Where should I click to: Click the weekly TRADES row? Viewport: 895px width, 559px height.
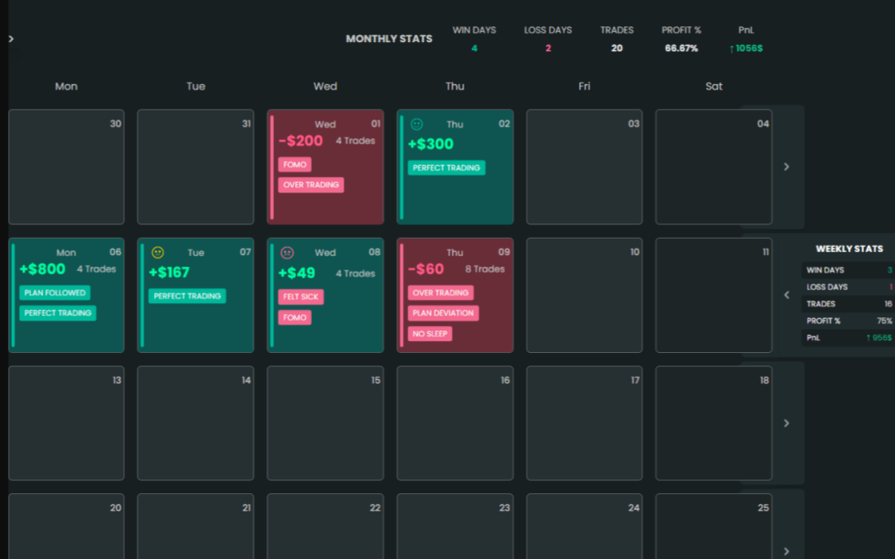coord(848,304)
